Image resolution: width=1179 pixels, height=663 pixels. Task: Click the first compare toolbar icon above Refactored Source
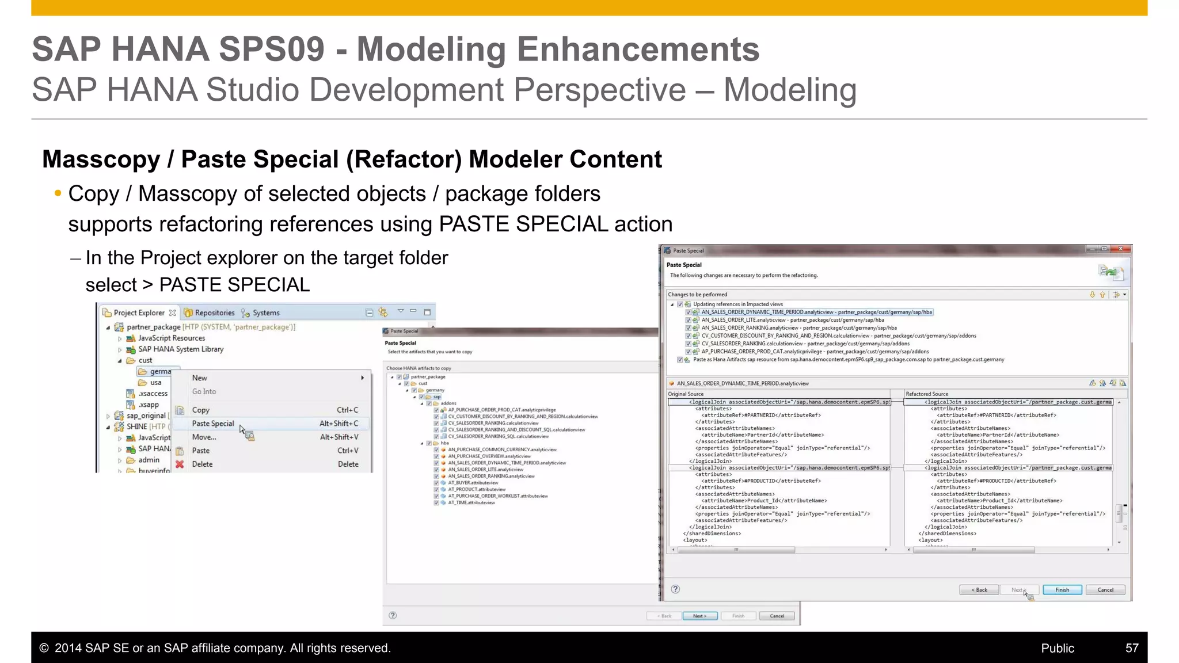click(1092, 383)
